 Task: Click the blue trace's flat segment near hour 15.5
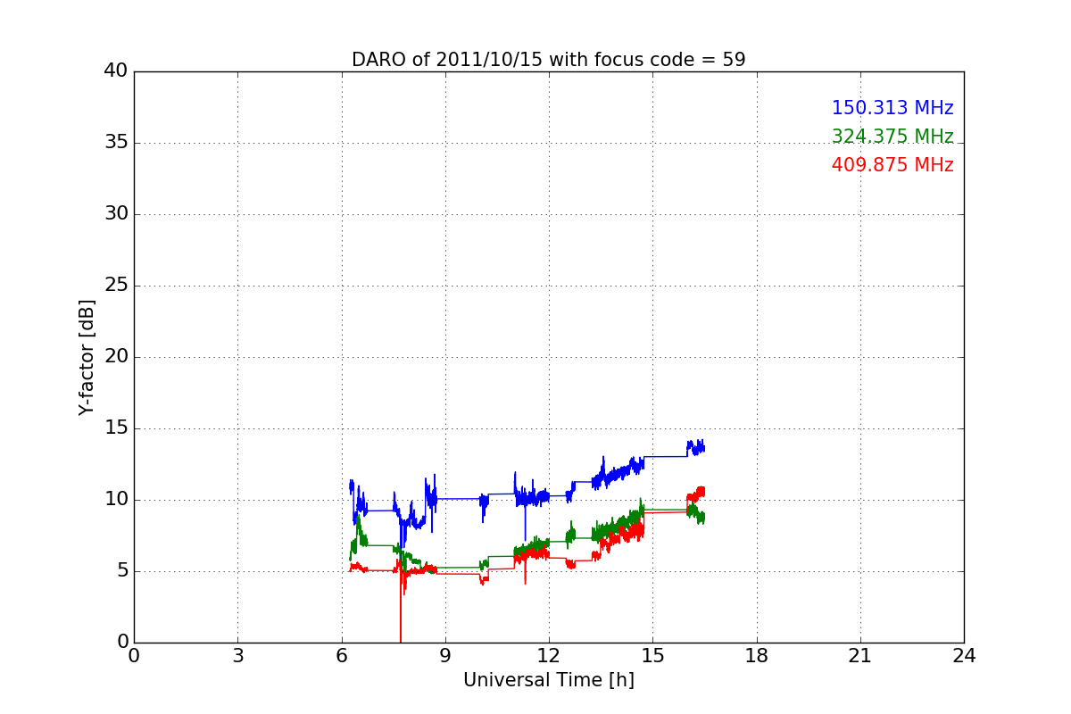[x=666, y=456]
